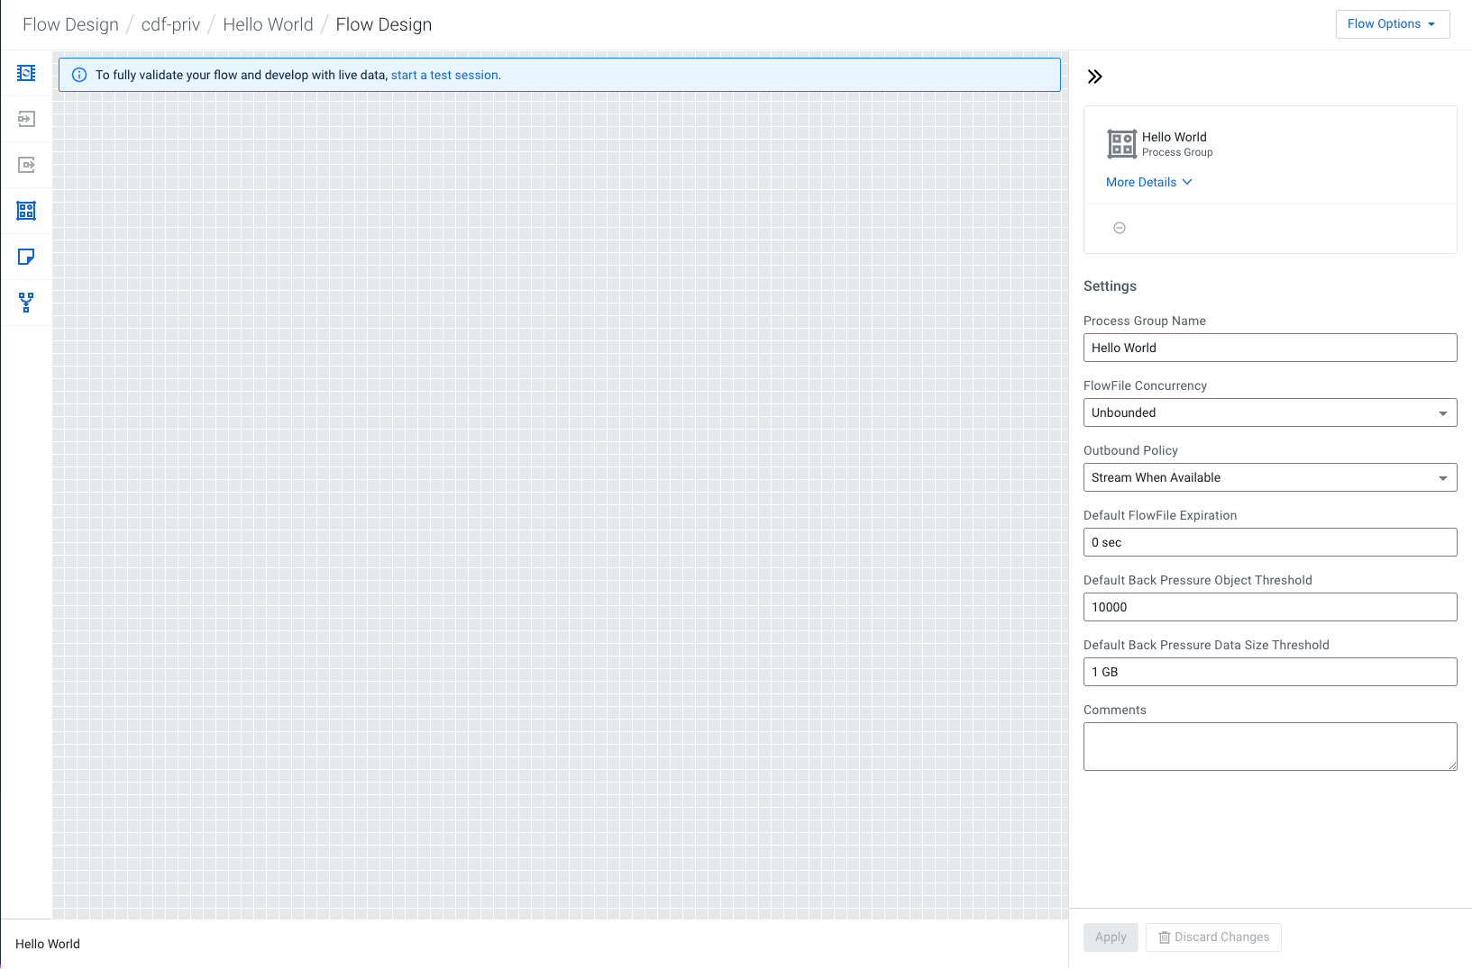Collapse the settings panel with double chevron
This screenshot has width=1472, height=969.
(x=1094, y=77)
